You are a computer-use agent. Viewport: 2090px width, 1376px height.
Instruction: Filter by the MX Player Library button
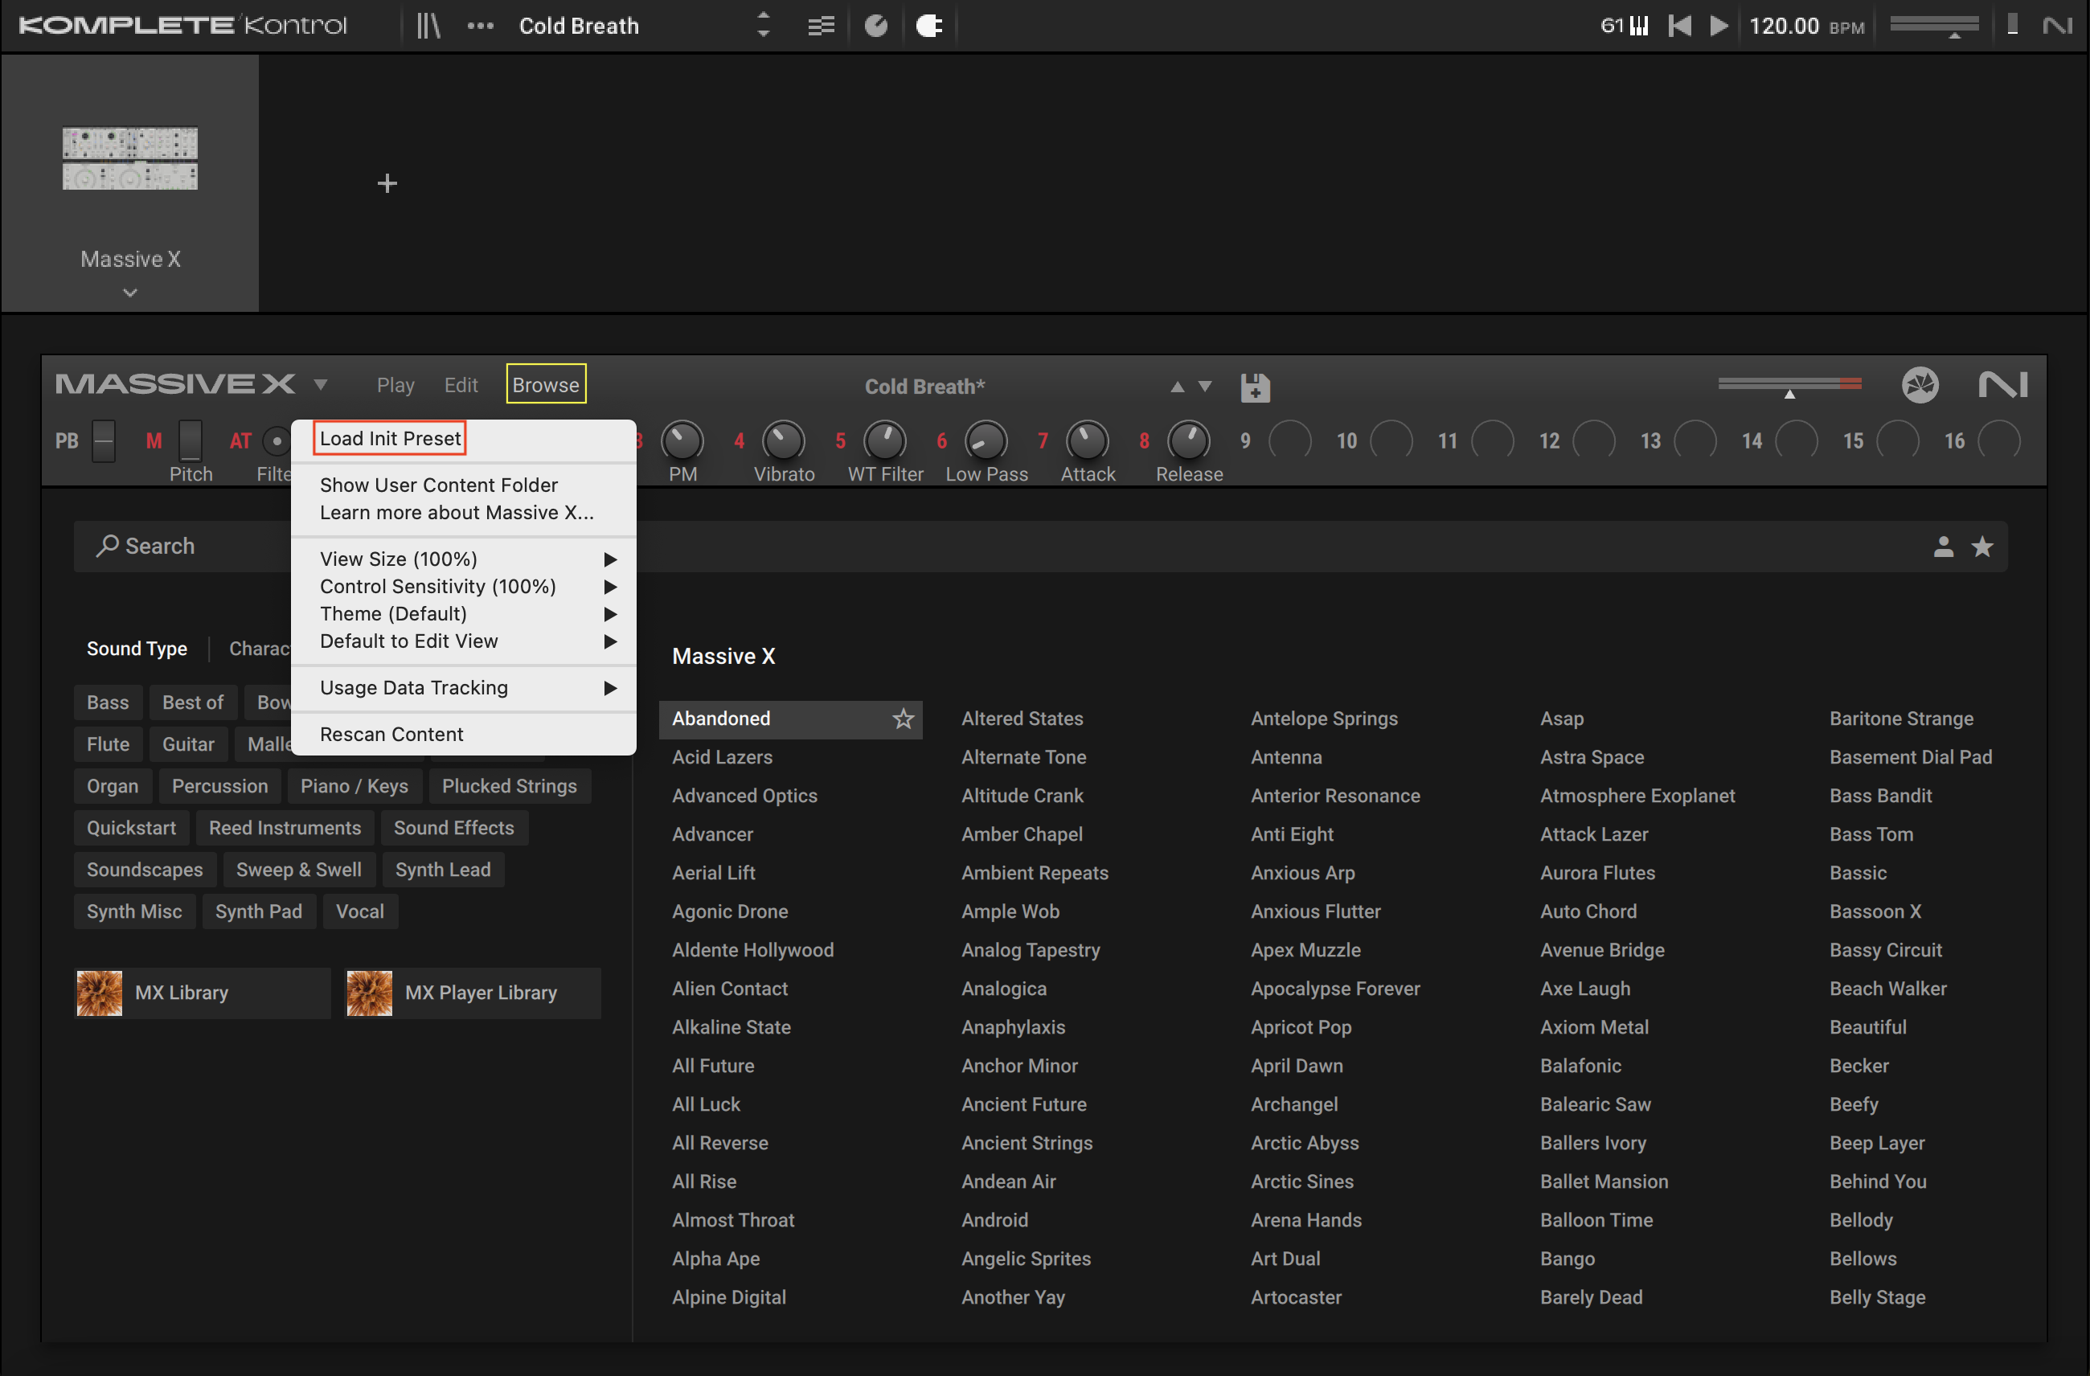473,993
